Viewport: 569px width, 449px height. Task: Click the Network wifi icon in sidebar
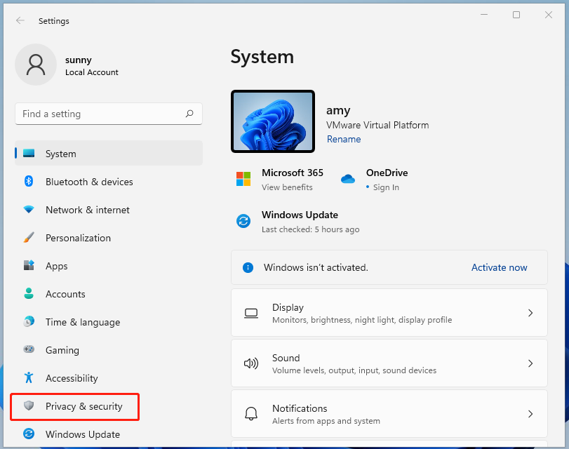[29, 210]
